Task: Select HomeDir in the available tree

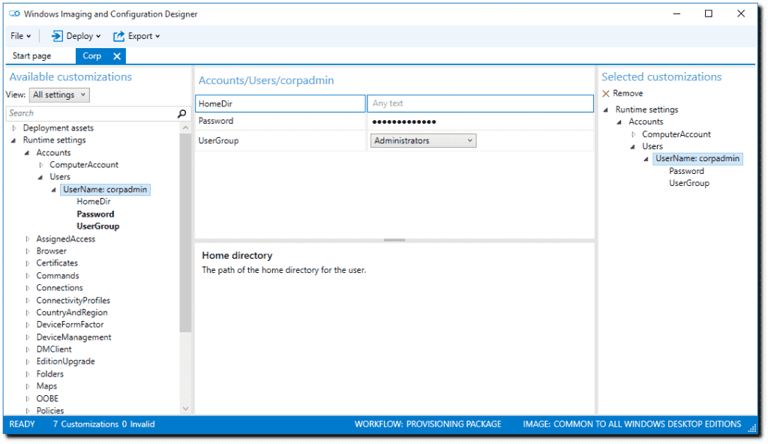Action: pyautogui.click(x=94, y=202)
